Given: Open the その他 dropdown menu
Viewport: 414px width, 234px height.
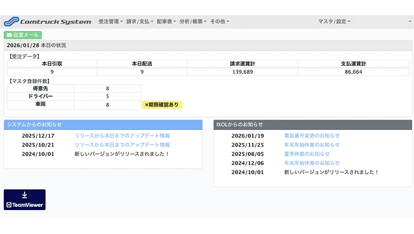Looking at the screenshot, I should pos(219,21).
